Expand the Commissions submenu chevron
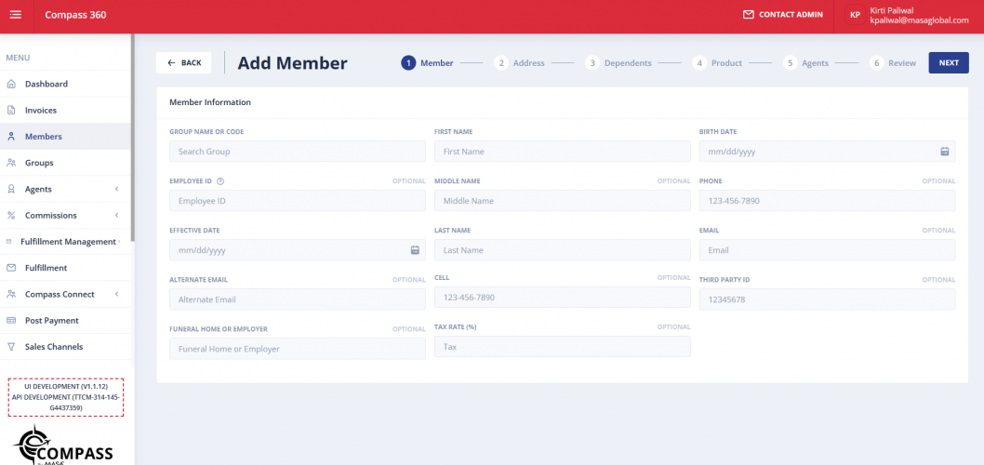This screenshot has width=984, height=465. click(116, 216)
